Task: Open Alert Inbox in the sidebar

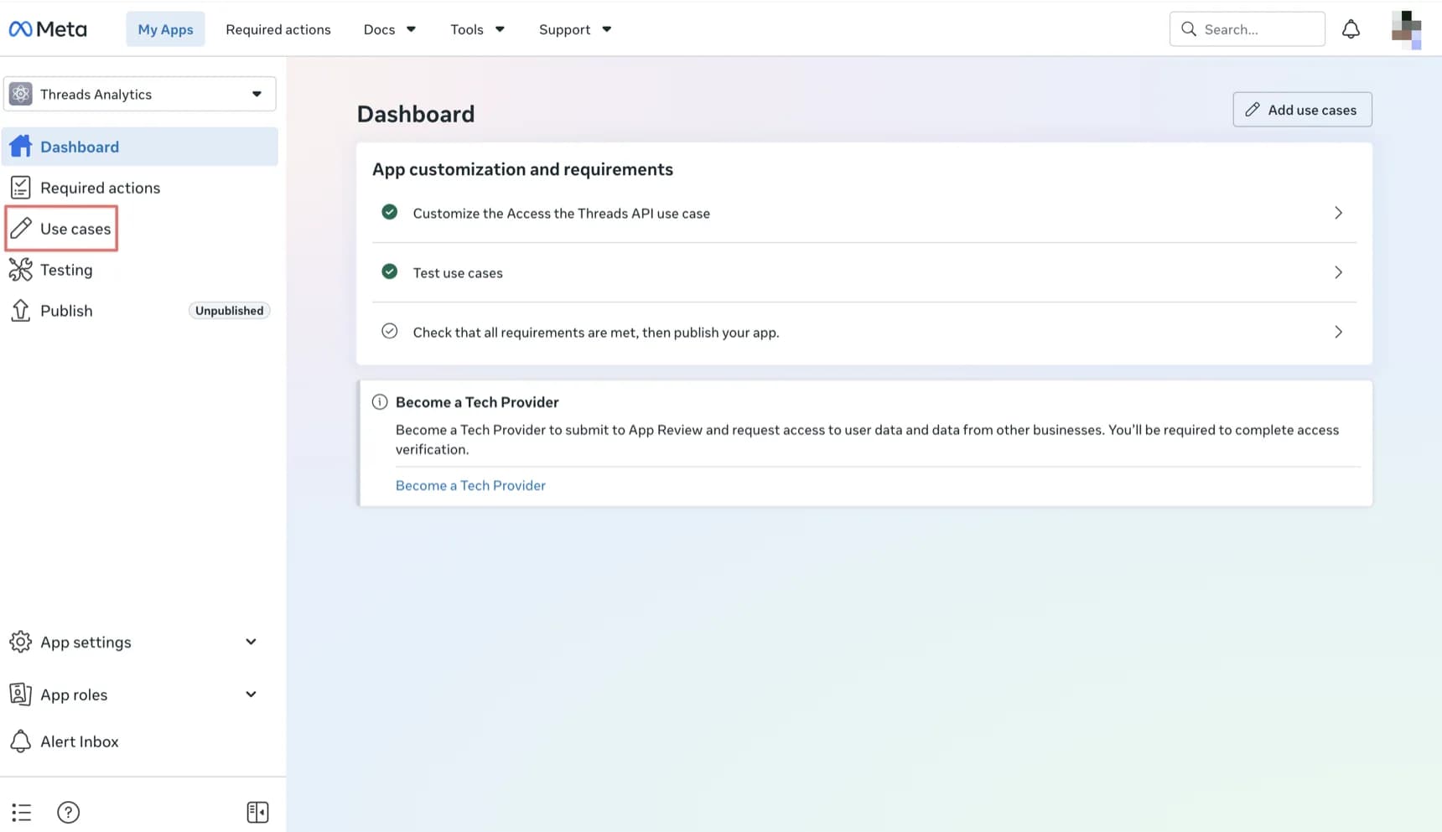Action: coord(80,742)
